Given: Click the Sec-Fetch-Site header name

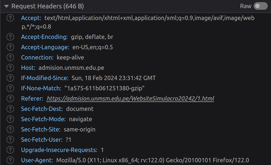Looking at the screenshot, I should (x=41, y=129).
